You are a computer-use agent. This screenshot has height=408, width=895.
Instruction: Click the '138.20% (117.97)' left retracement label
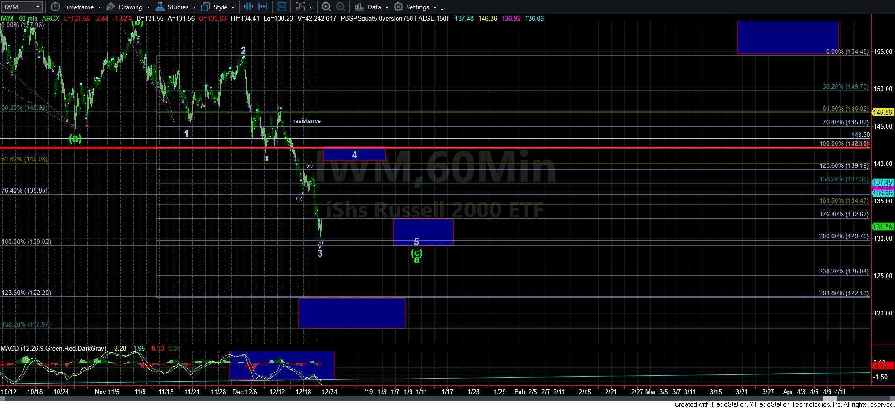26,324
